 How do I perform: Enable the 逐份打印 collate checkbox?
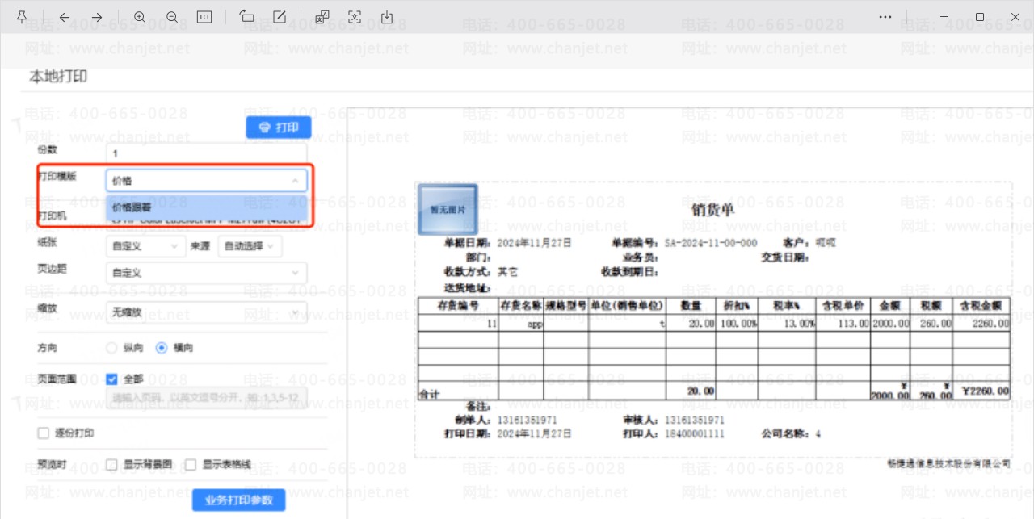[44, 433]
